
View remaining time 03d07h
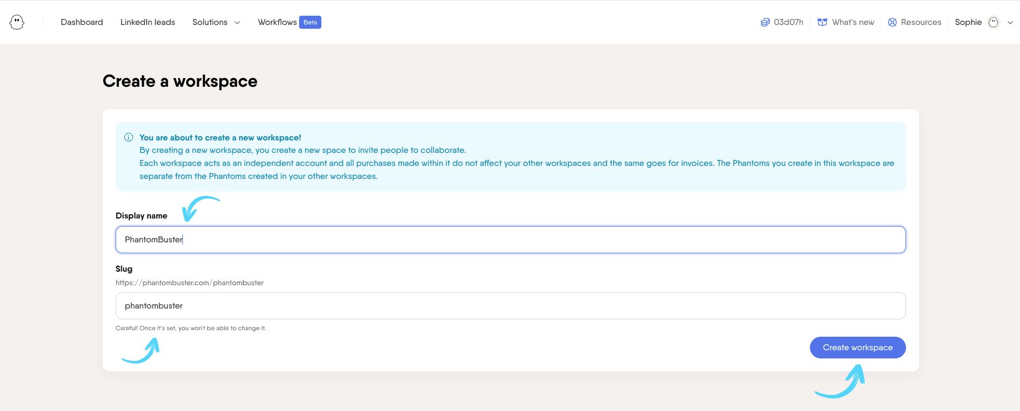pyautogui.click(x=788, y=22)
